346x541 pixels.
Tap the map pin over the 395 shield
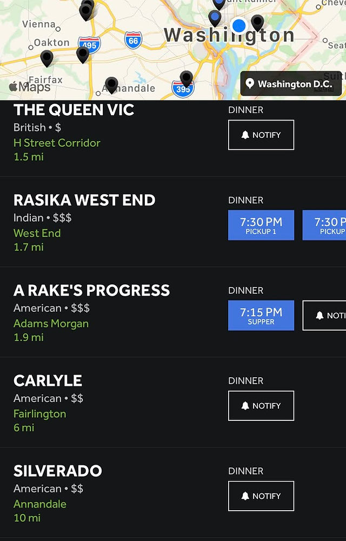click(187, 78)
